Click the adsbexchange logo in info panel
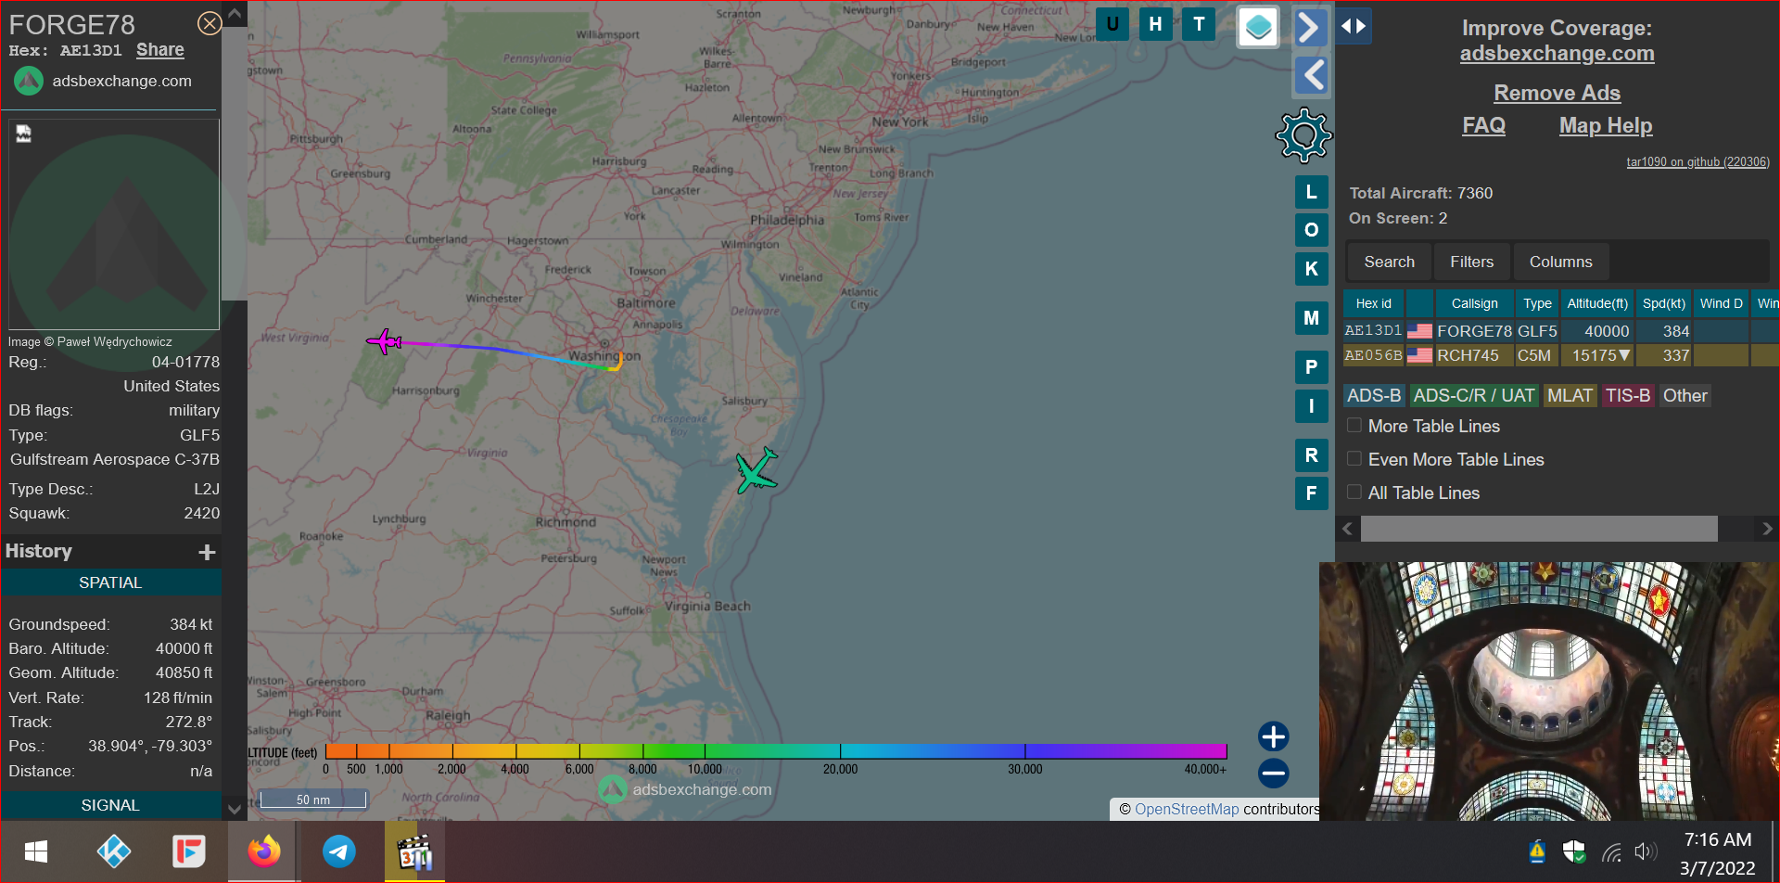The width and height of the screenshot is (1780, 883). click(x=29, y=81)
